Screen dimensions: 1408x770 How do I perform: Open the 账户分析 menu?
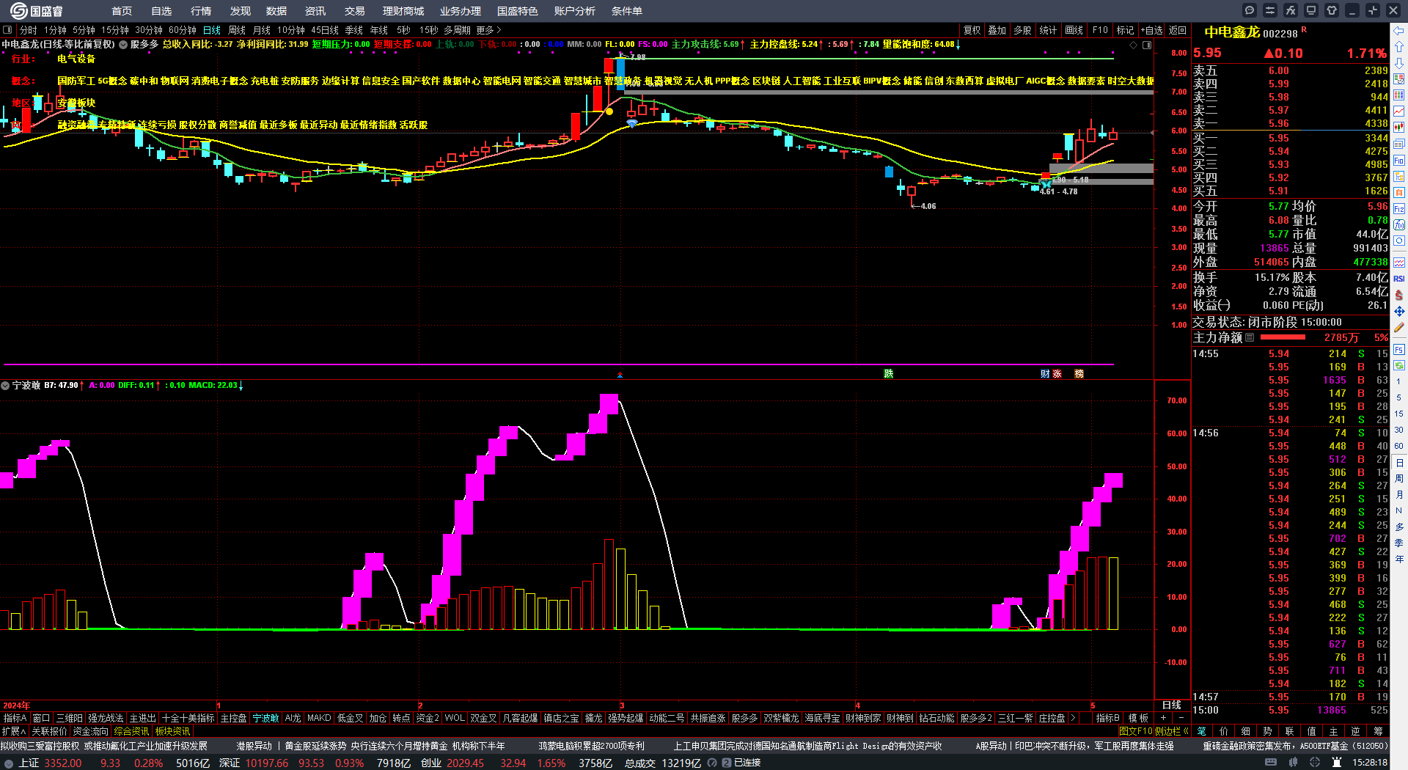575,11
